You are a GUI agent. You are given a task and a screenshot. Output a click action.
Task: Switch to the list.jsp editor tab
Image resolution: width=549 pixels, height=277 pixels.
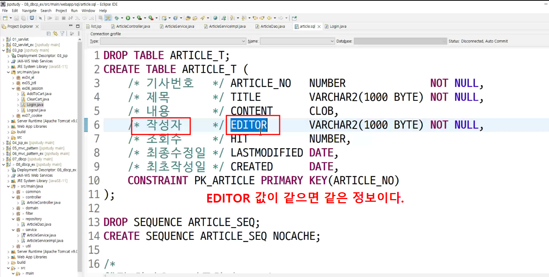94,26
